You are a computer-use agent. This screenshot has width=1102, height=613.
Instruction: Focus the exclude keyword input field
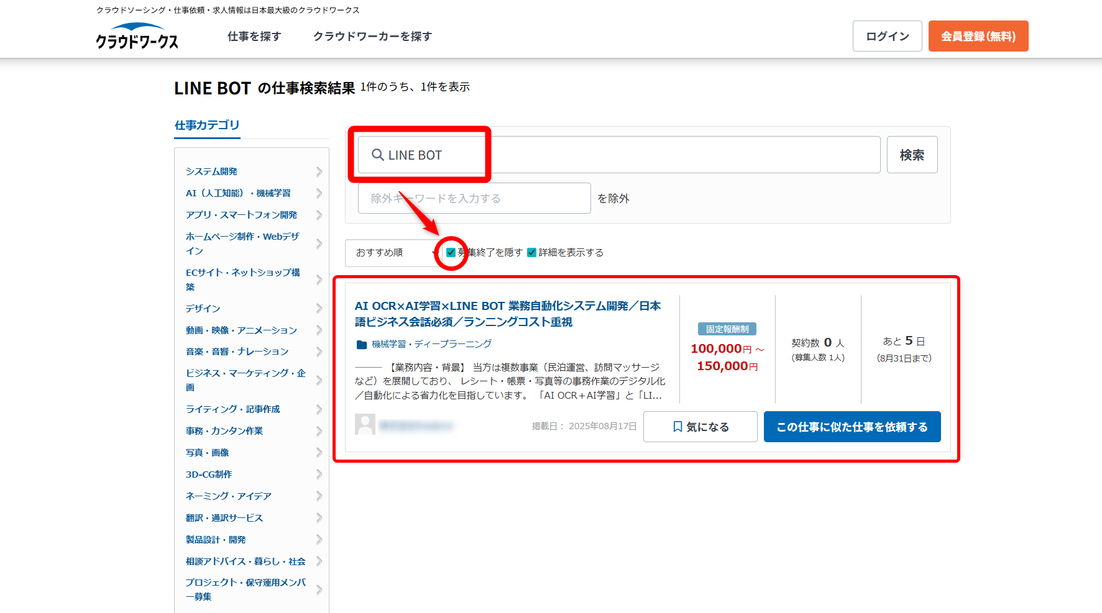[x=474, y=198]
